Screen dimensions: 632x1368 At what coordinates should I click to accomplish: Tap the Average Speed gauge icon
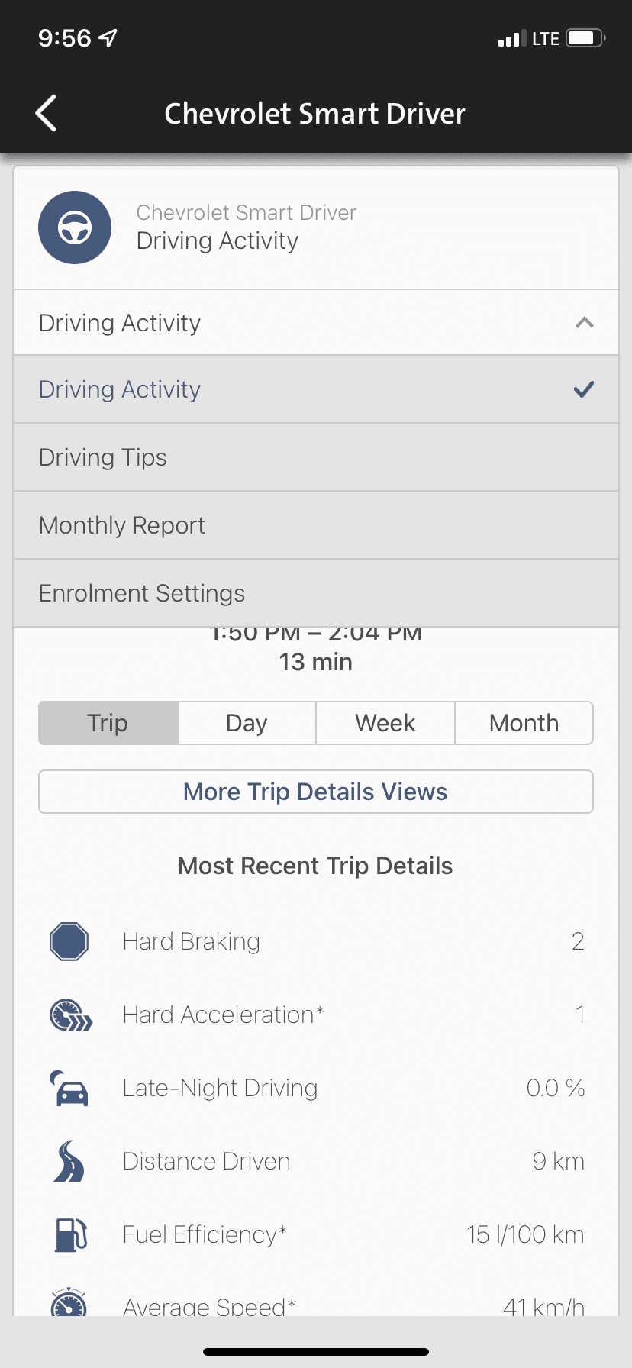69,1304
